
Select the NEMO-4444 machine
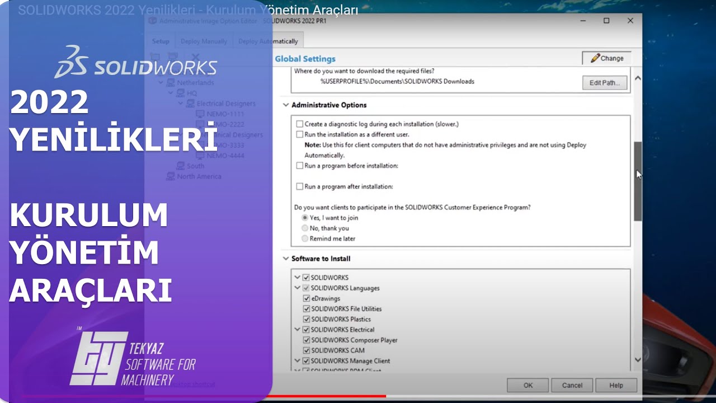point(225,156)
